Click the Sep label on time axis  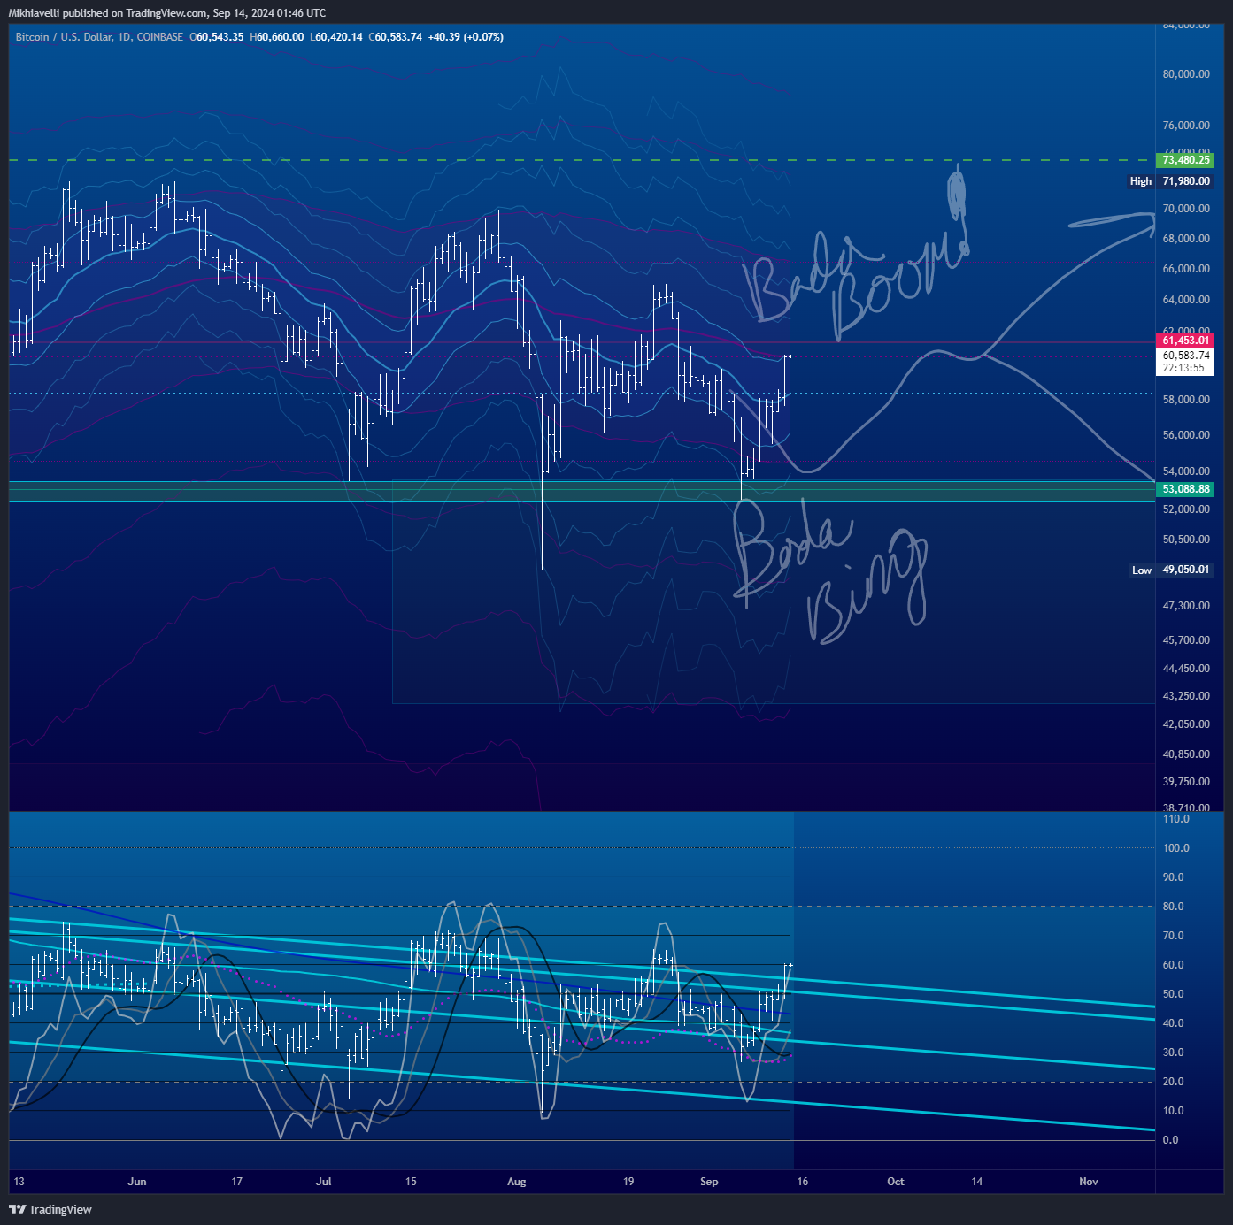[x=709, y=1182]
